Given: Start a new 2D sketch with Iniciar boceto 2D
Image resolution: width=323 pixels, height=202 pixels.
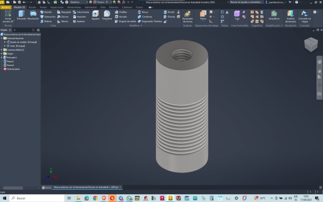Looking at the screenshot, I should 8,17.
